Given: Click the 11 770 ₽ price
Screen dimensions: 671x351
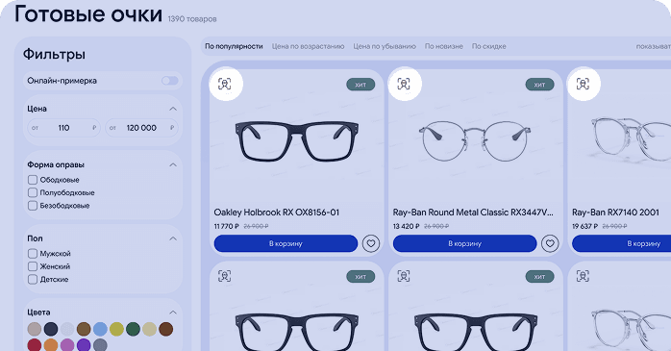Looking at the screenshot, I should pos(226,226).
